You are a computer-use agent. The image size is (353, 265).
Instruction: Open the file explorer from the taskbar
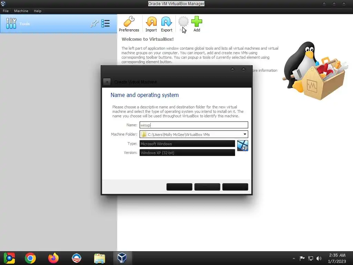click(x=100, y=258)
